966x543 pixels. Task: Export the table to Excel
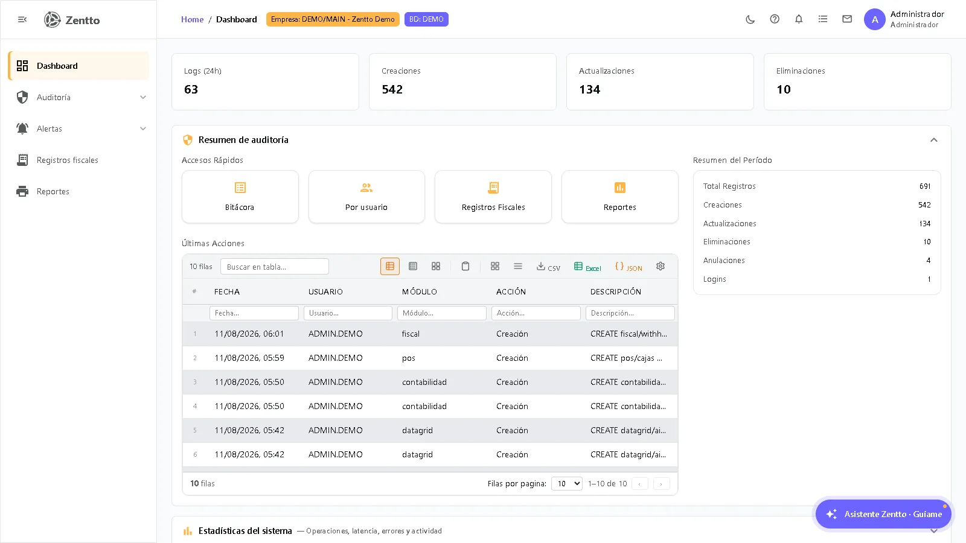tap(587, 267)
